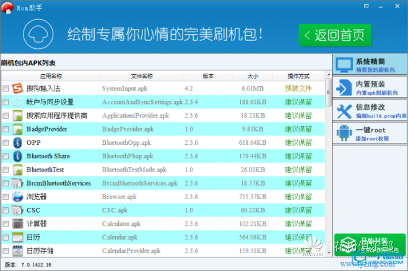The width and height of the screenshot is (408, 271).
Task: Click the scrollbar up arrow
Action: click(x=329, y=75)
